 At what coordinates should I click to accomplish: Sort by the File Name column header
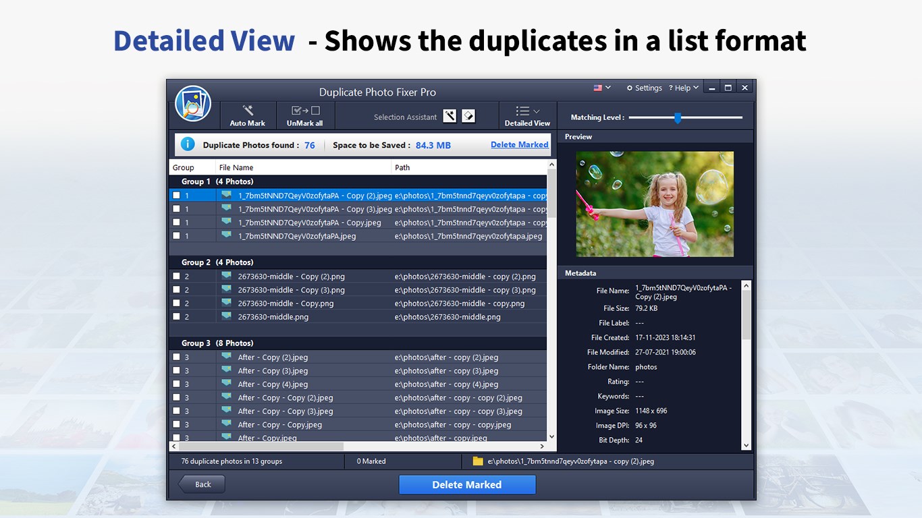pos(303,167)
